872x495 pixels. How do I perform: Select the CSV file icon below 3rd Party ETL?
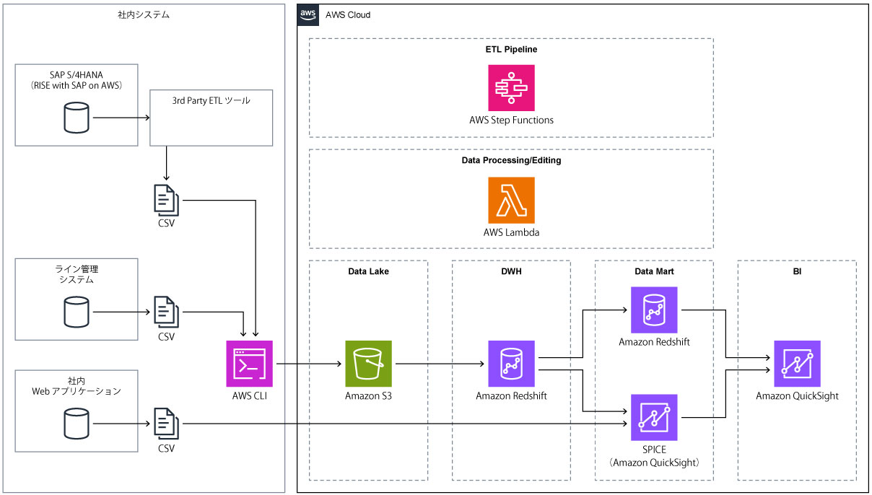point(166,200)
